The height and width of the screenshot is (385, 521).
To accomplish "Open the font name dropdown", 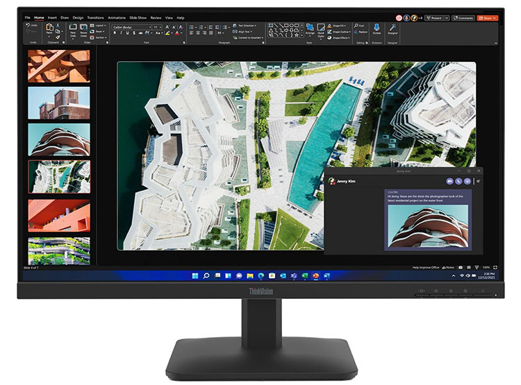I will [x=150, y=27].
